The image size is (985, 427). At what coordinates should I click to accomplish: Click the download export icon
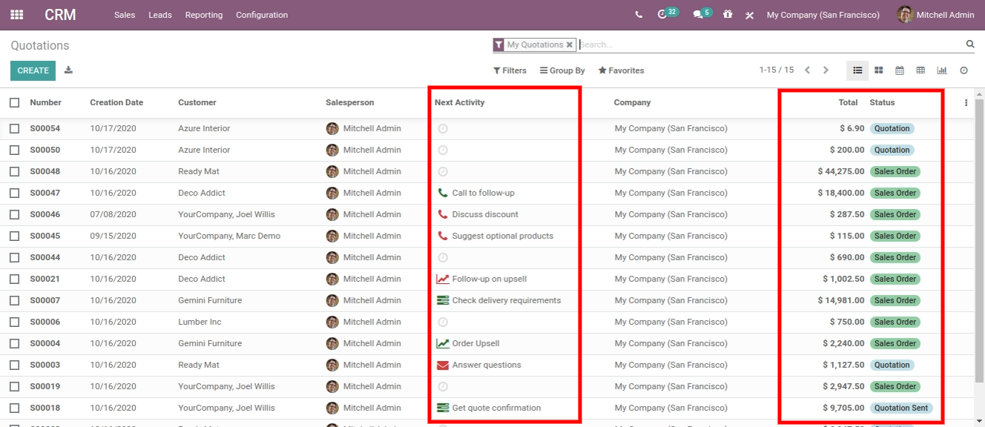pos(69,70)
